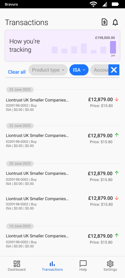This screenshot has width=125, height=278.
Task: Open the statement document icon
Action: coord(105,22)
